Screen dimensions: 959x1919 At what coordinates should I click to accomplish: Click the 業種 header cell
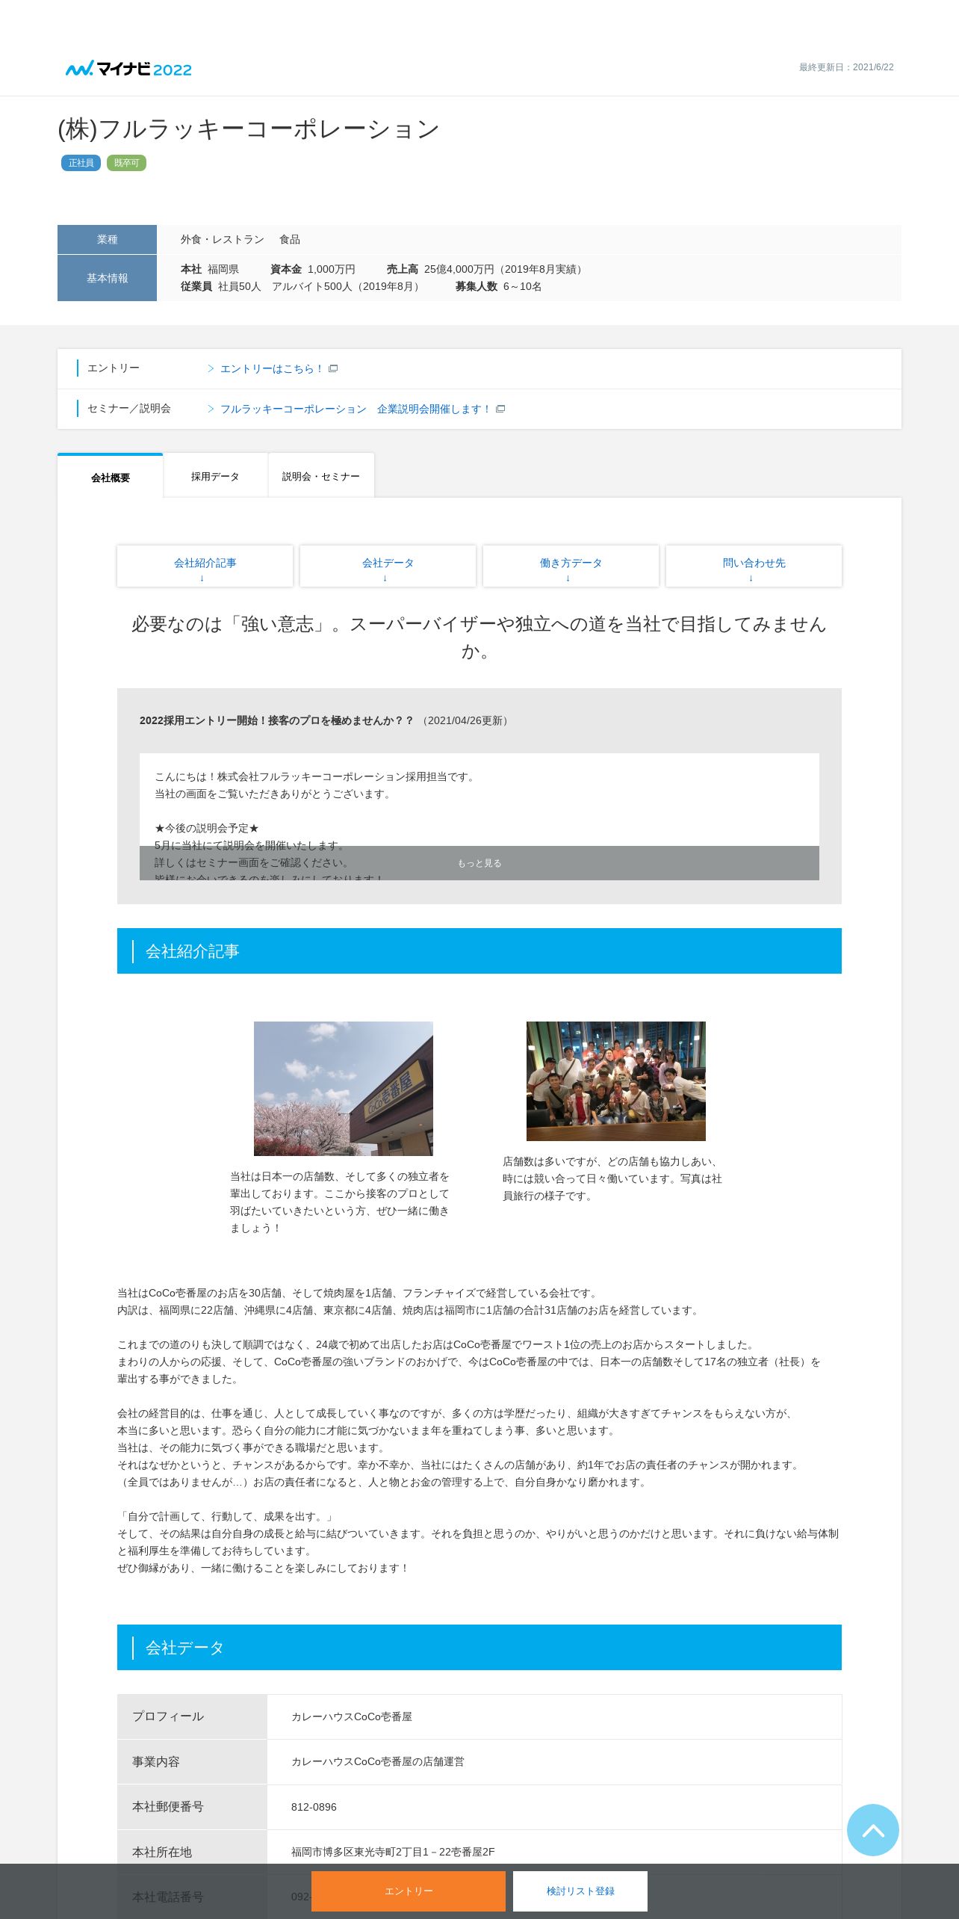[107, 239]
